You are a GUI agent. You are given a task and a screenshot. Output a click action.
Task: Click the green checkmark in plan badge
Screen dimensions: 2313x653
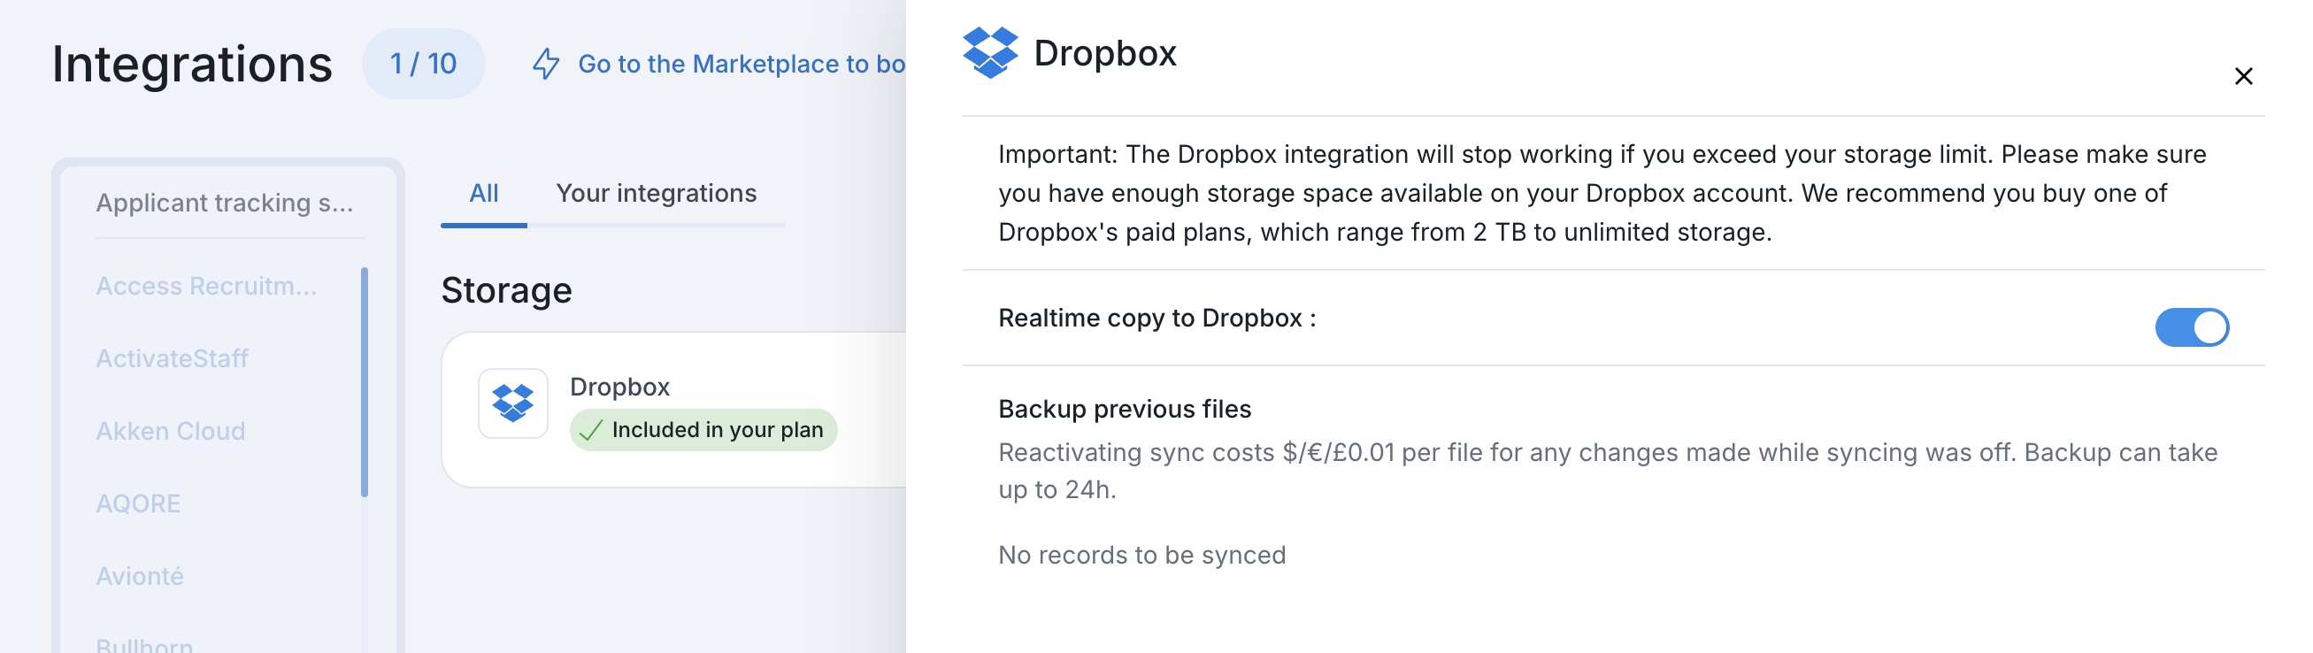[x=591, y=430]
